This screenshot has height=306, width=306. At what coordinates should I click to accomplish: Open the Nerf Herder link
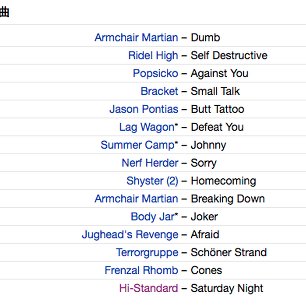point(150,163)
